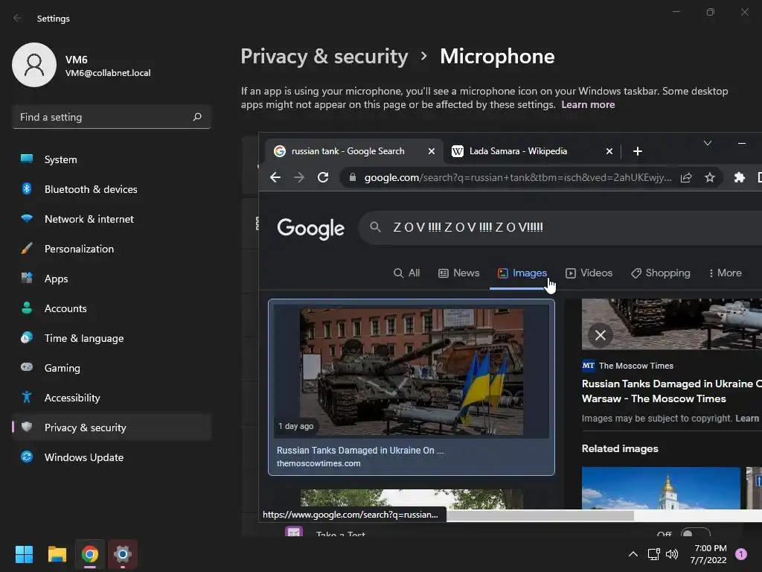This screenshot has height=572, width=762.
Task: Close the russian tank Google Search tab
Action: pos(431,151)
